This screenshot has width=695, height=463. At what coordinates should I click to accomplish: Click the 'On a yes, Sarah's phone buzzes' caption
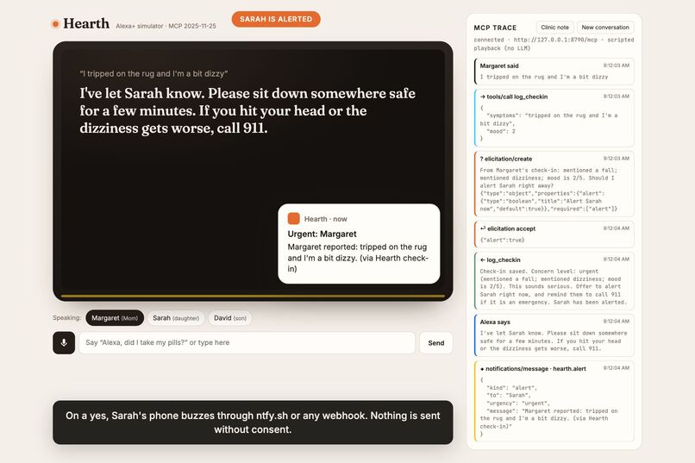point(253,422)
